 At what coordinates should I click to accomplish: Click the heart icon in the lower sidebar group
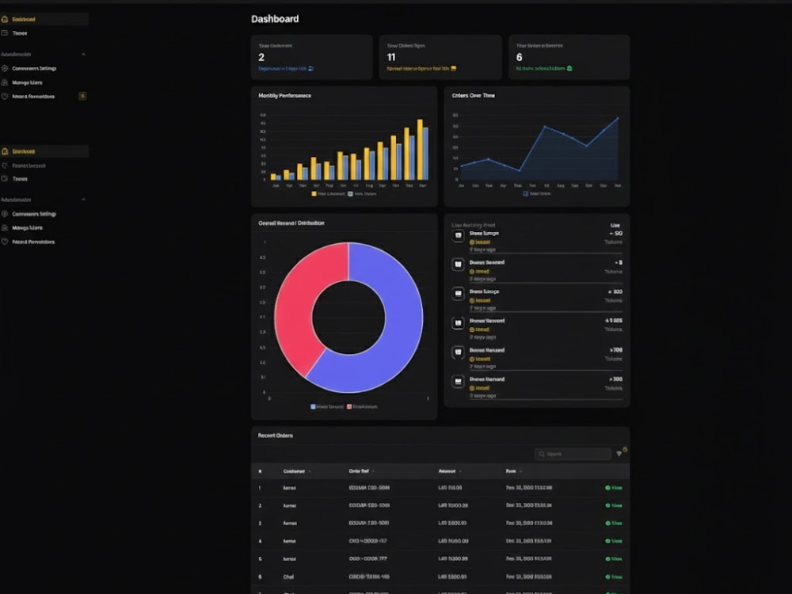tap(5, 242)
